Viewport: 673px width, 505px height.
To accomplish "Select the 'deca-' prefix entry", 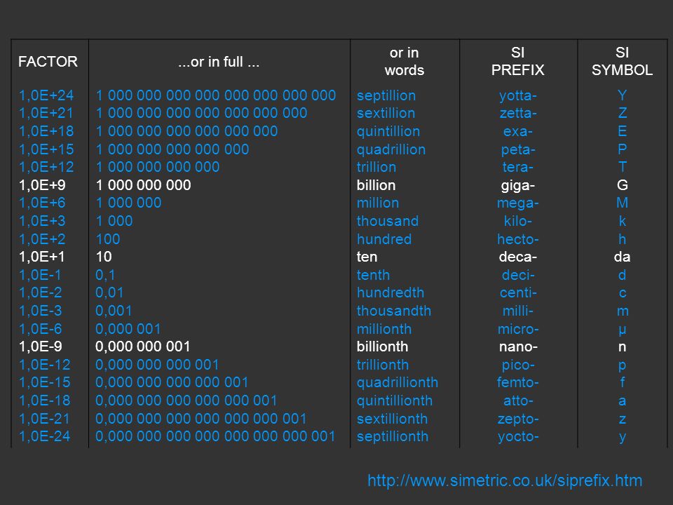I will click(x=517, y=257).
